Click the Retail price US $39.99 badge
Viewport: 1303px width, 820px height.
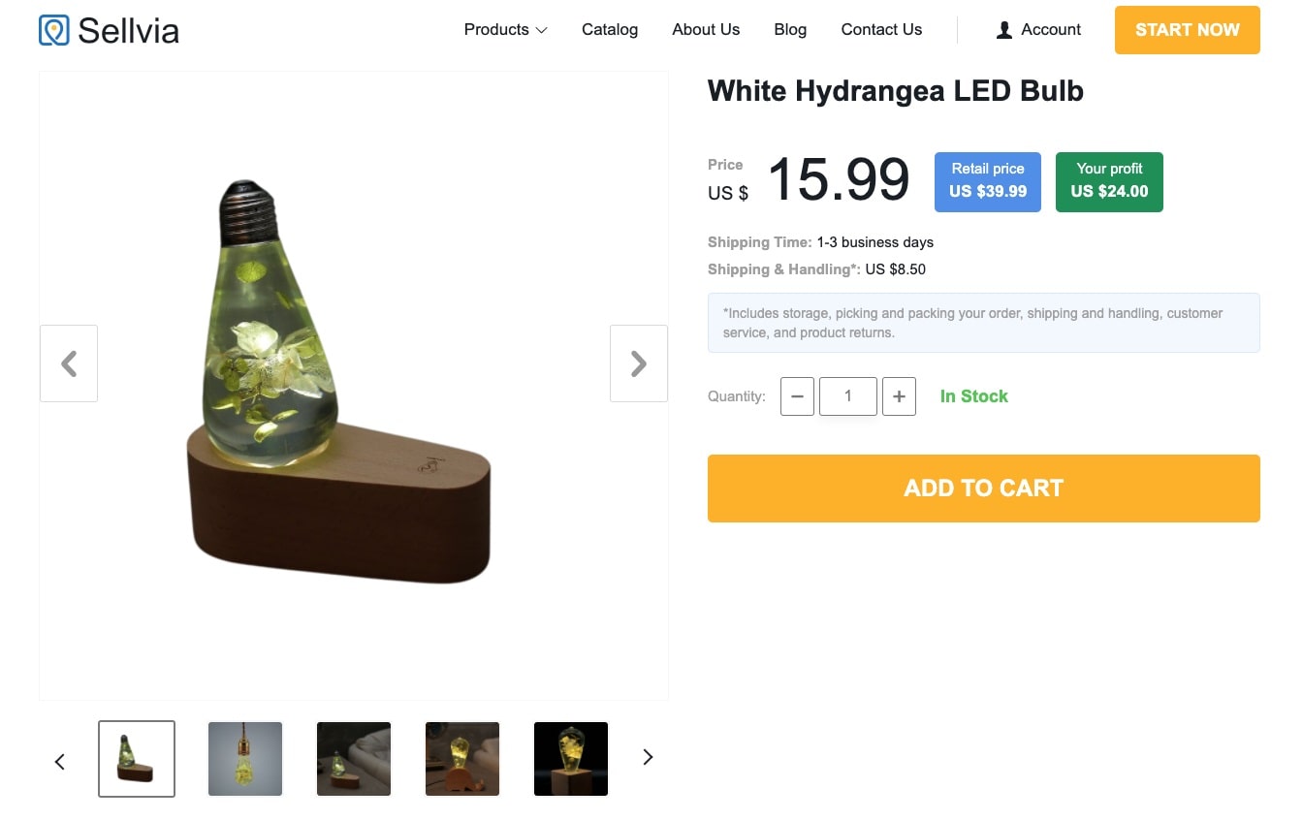coord(987,181)
